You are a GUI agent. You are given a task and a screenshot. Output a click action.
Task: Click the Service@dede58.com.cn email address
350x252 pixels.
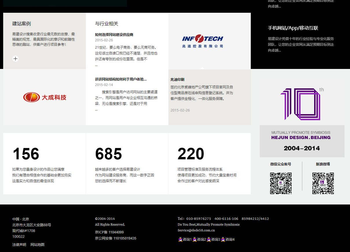(196, 231)
